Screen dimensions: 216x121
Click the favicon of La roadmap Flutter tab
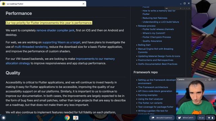(x=4, y=4)
